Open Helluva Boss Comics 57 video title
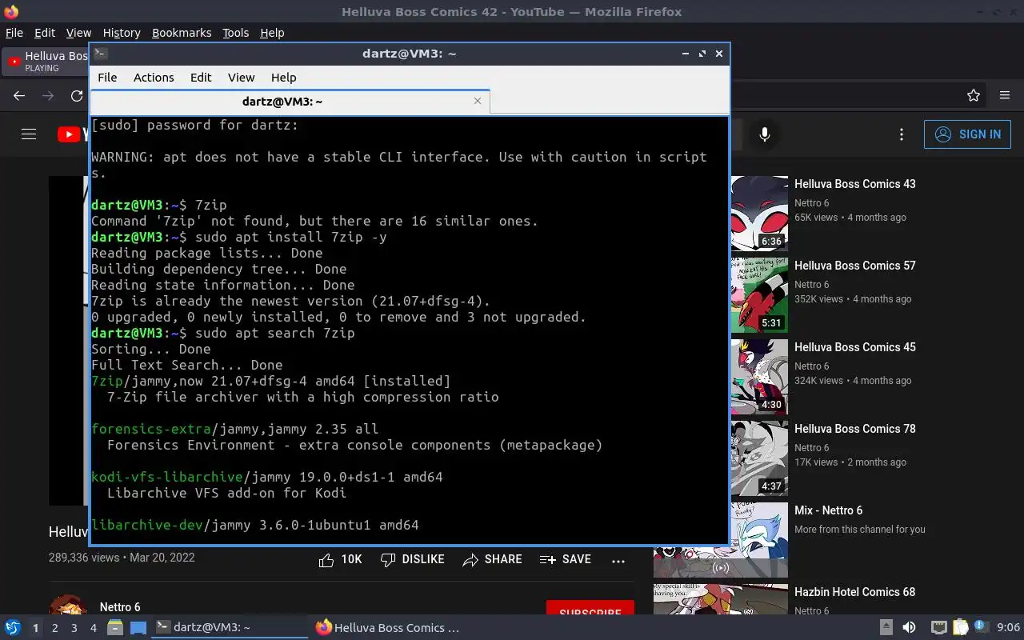Image resolution: width=1024 pixels, height=640 pixels. coord(854,266)
